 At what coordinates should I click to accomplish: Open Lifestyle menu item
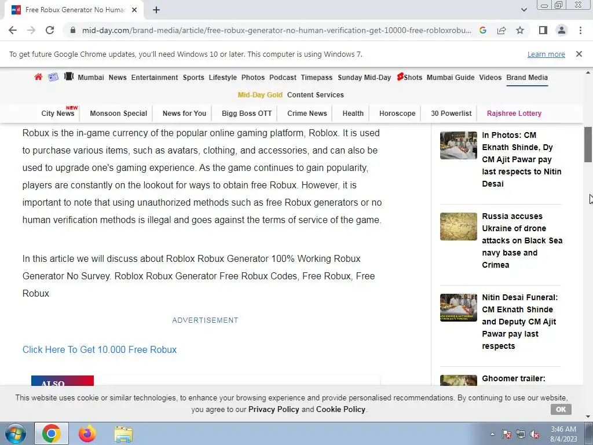pos(223,78)
